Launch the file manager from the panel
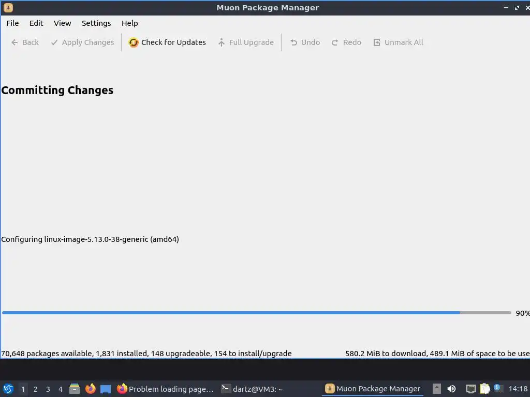 click(x=75, y=389)
